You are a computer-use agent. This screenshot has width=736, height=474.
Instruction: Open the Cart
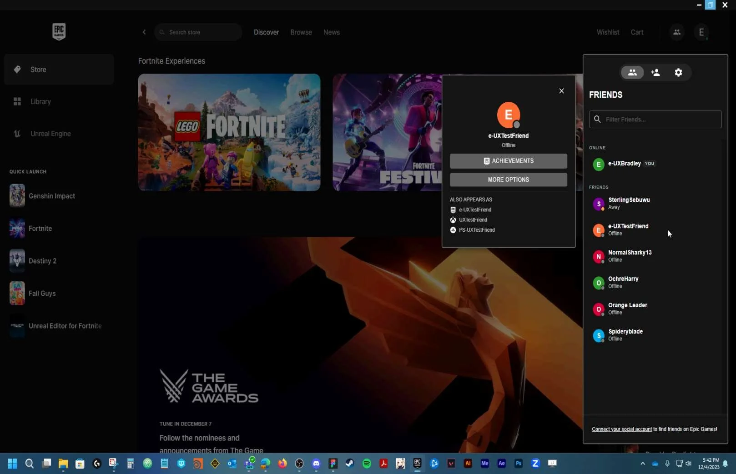pyautogui.click(x=637, y=32)
